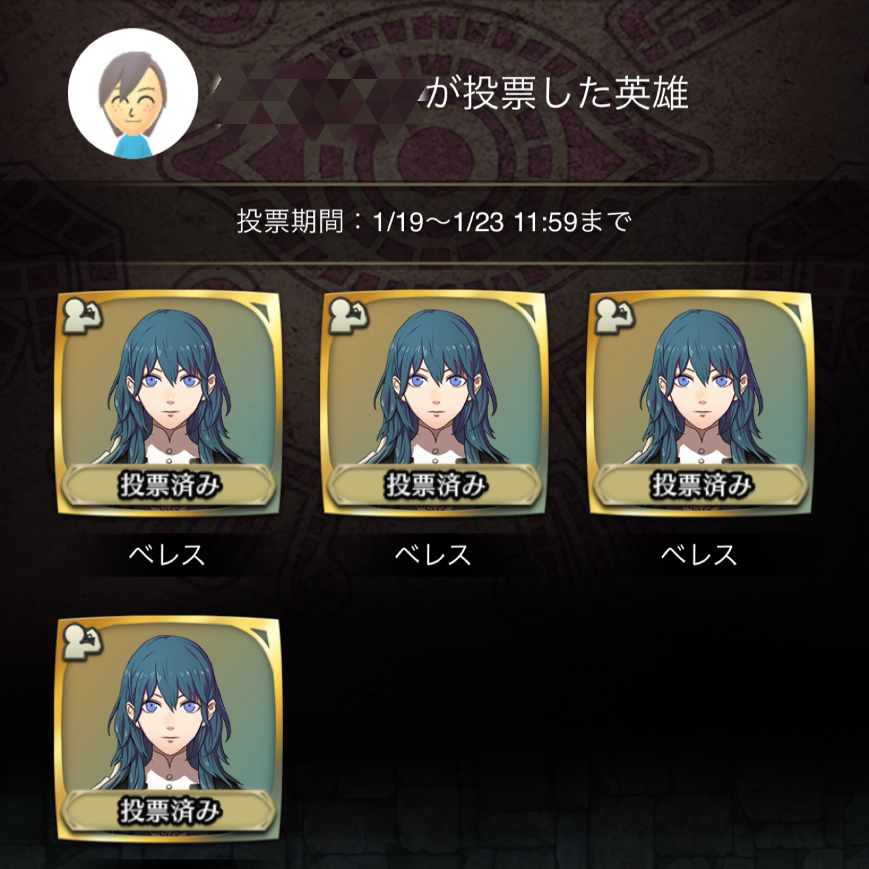Click the ベレス name label under the right card

[699, 555]
